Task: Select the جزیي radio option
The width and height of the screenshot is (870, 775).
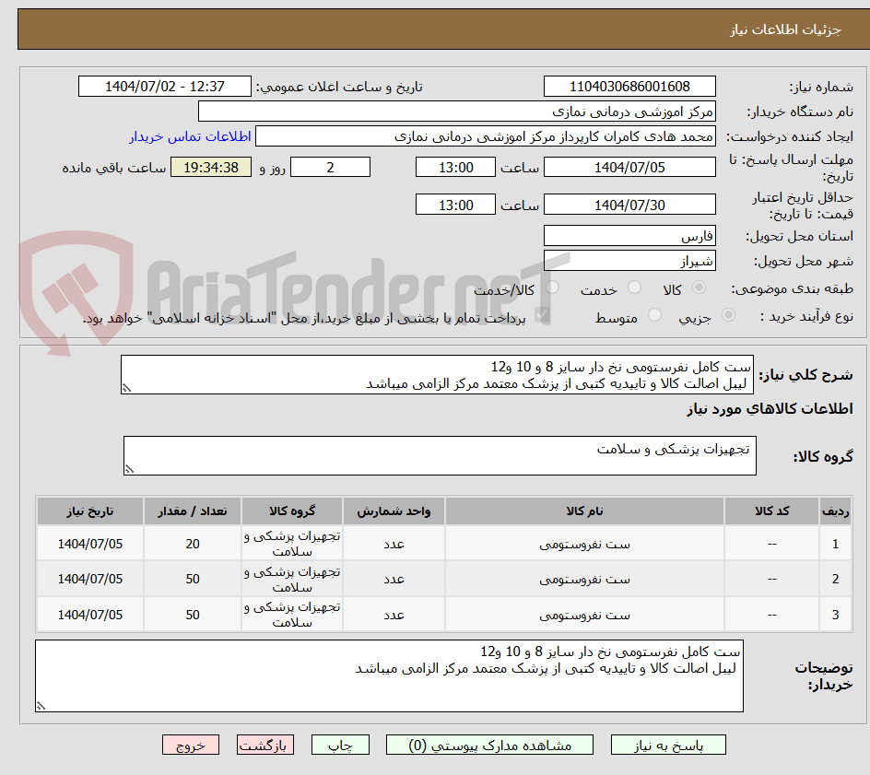Action: (728, 314)
